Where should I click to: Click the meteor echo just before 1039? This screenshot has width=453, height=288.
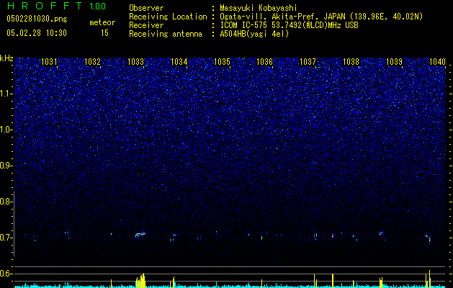click(x=382, y=233)
